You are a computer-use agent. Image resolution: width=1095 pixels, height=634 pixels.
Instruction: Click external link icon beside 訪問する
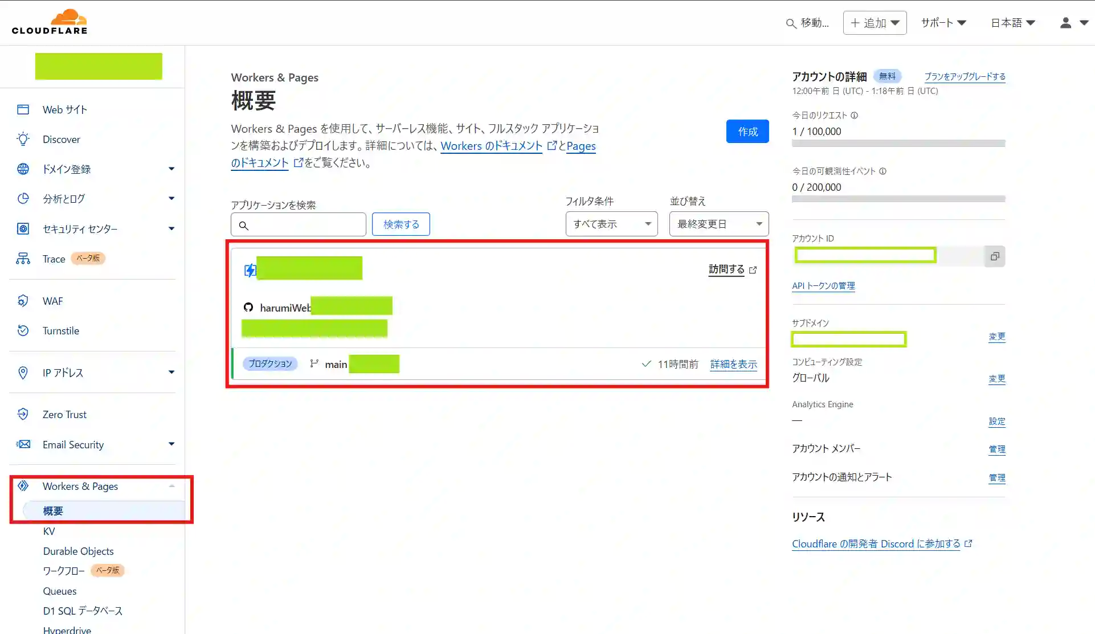[753, 270]
